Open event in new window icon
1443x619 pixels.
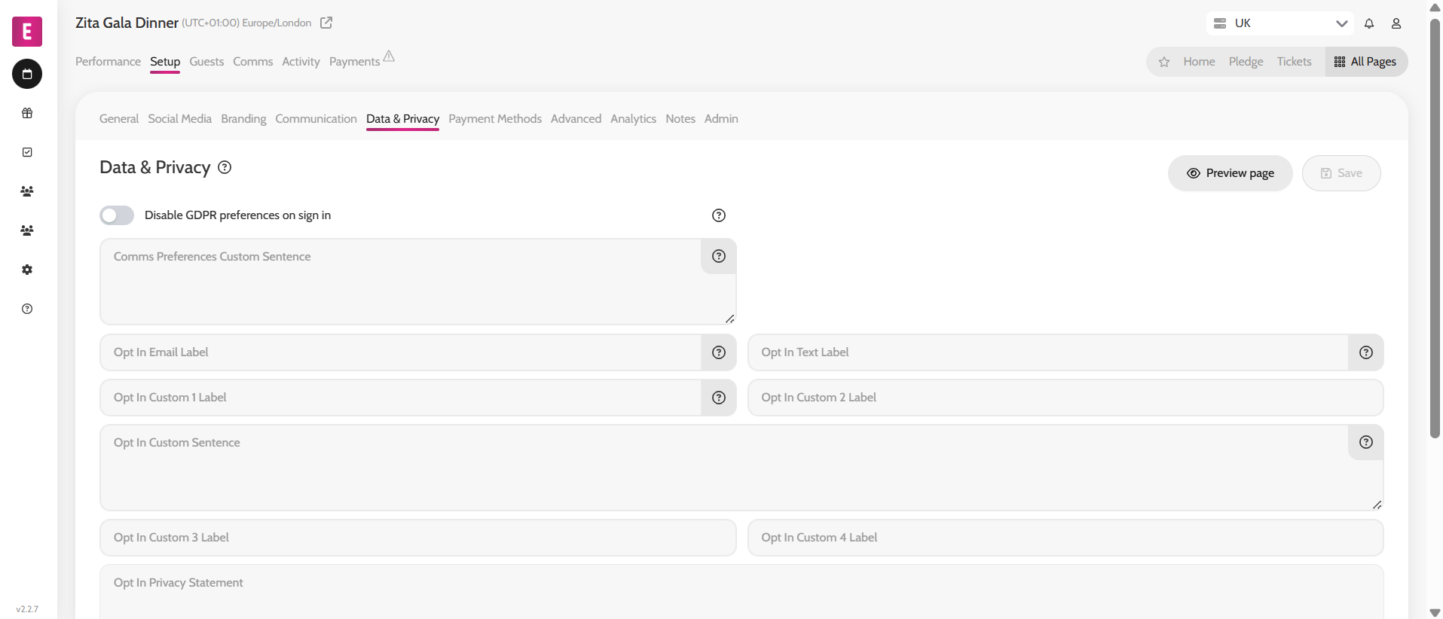click(326, 23)
